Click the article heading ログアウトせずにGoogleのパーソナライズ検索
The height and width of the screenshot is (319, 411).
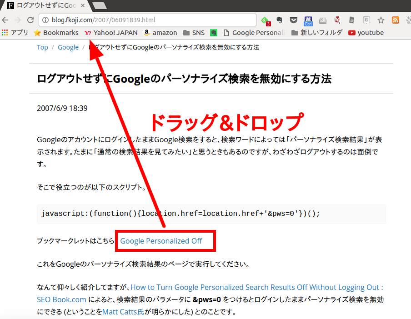(x=184, y=79)
